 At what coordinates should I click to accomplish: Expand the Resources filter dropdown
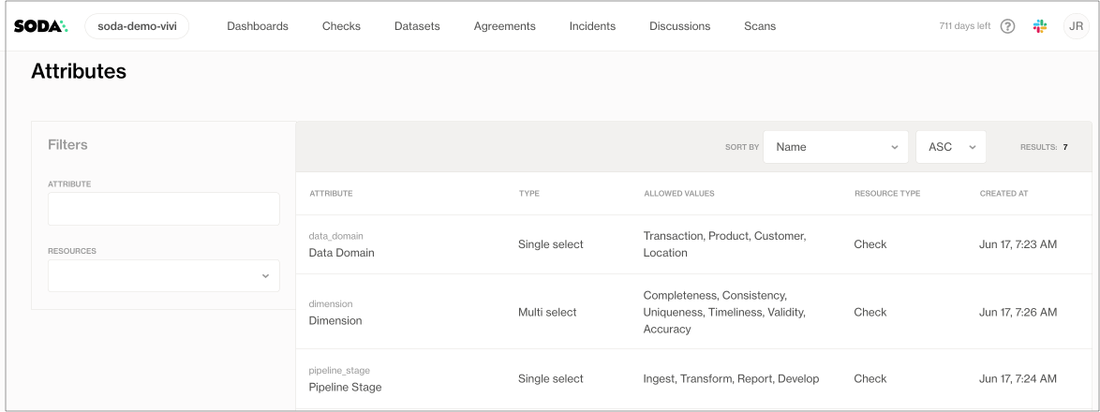[164, 276]
